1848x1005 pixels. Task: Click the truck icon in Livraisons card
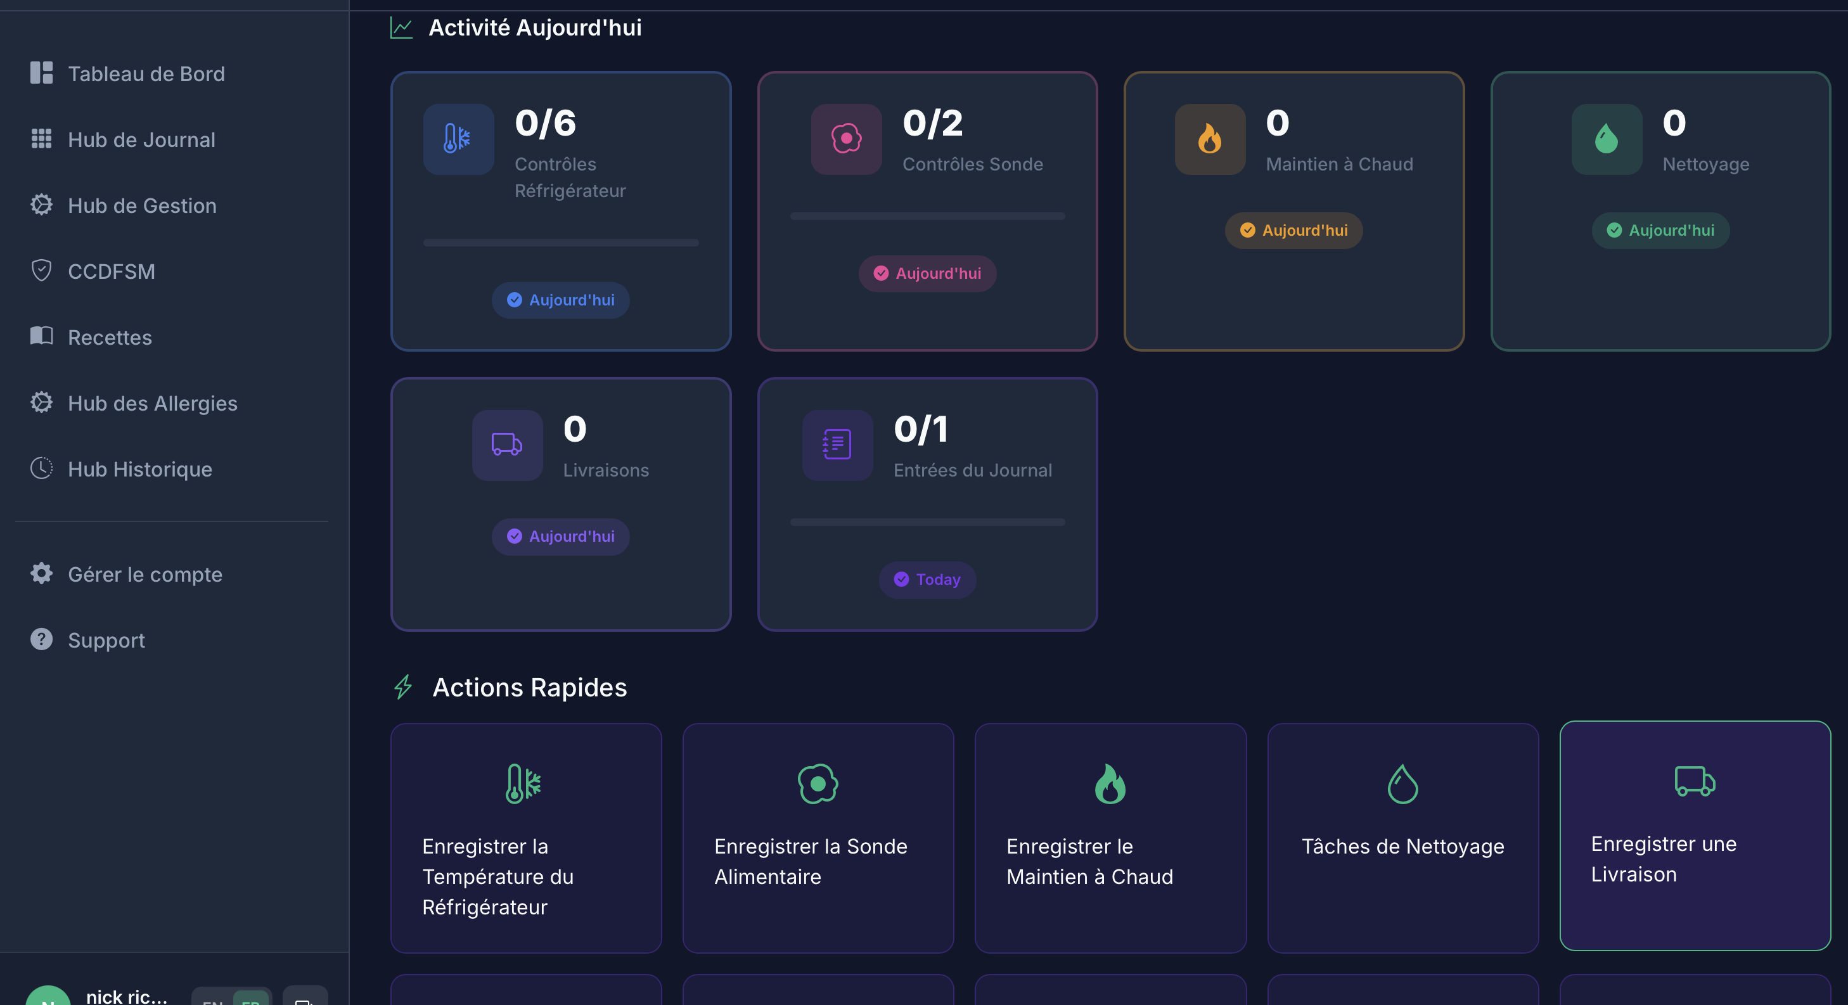[507, 445]
